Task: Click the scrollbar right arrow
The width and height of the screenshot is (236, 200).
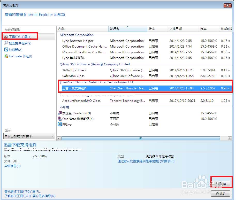Action: click(230, 138)
